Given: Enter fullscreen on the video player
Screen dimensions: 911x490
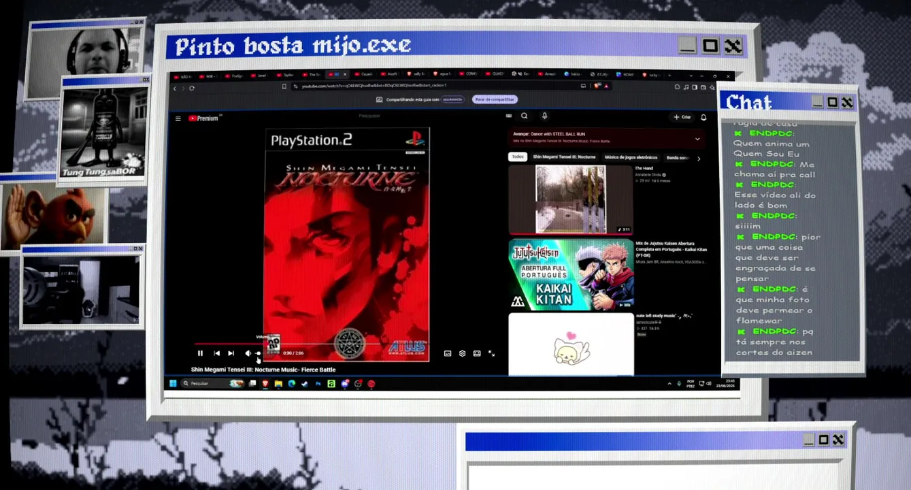Looking at the screenshot, I should pyautogui.click(x=491, y=353).
